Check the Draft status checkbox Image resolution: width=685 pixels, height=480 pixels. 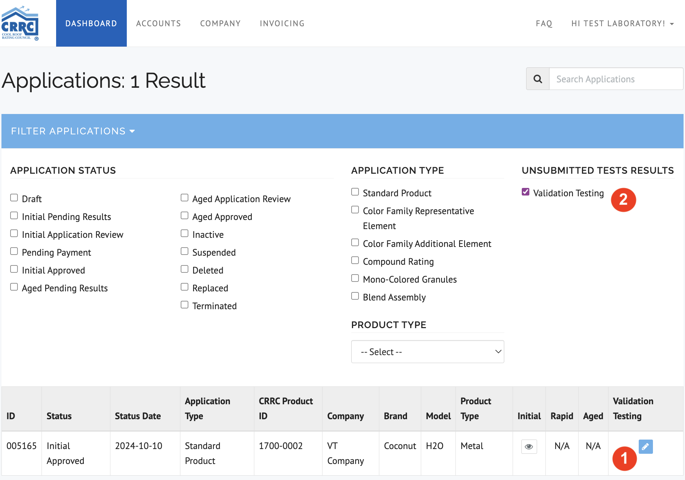click(14, 198)
